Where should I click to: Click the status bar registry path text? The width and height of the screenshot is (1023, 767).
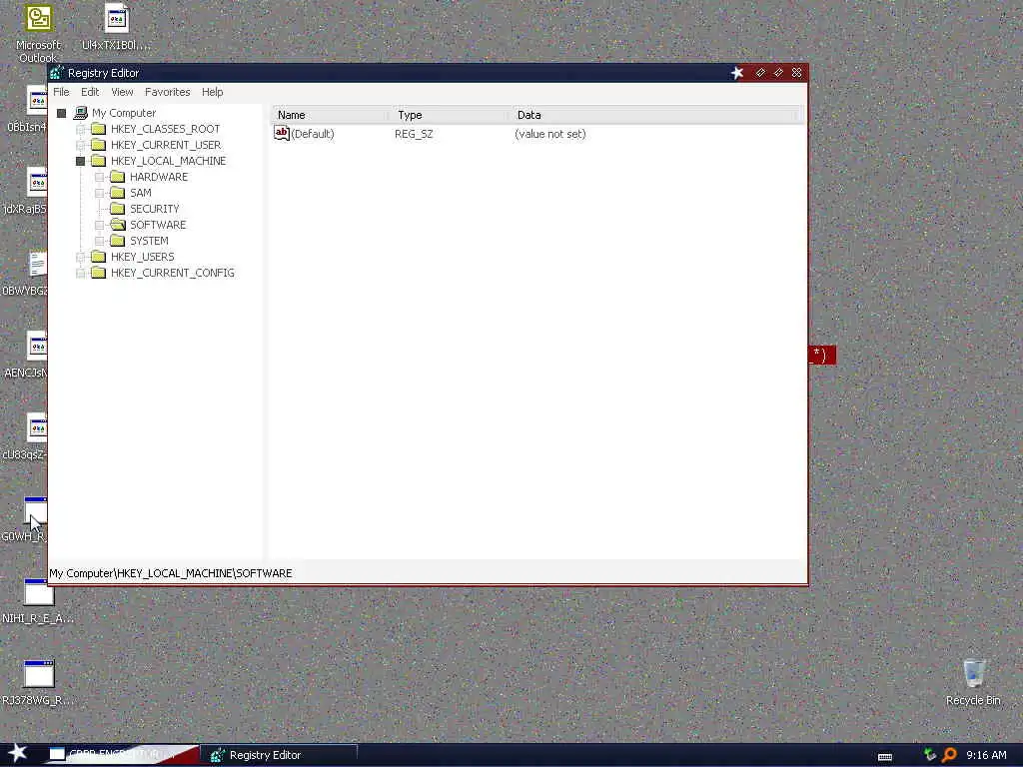point(171,573)
